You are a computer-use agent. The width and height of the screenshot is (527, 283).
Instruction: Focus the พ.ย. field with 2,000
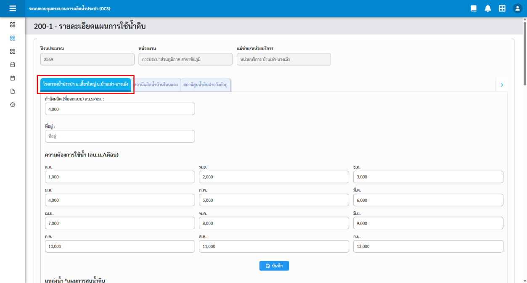(x=274, y=177)
